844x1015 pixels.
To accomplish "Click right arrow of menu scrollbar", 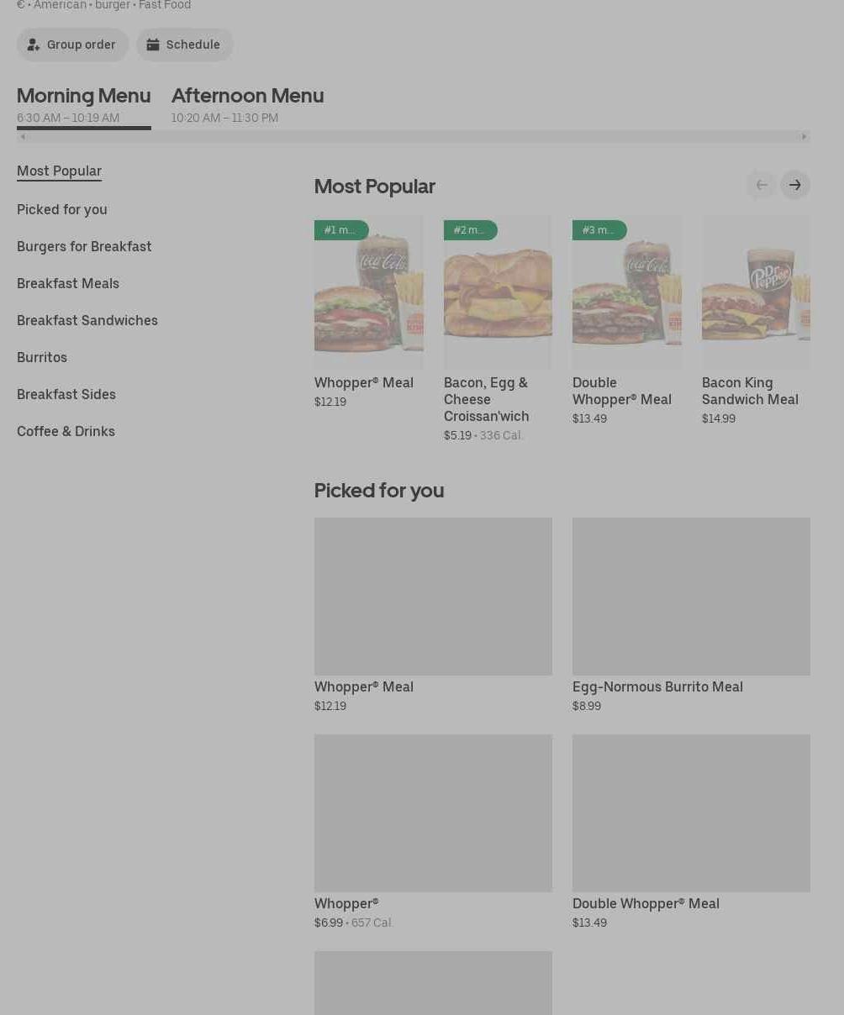I will [804, 136].
